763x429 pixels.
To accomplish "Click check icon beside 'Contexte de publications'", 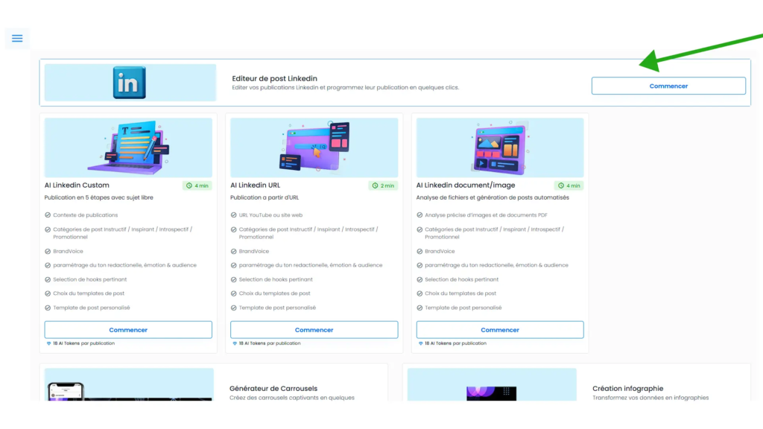I will pyautogui.click(x=48, y=215).
